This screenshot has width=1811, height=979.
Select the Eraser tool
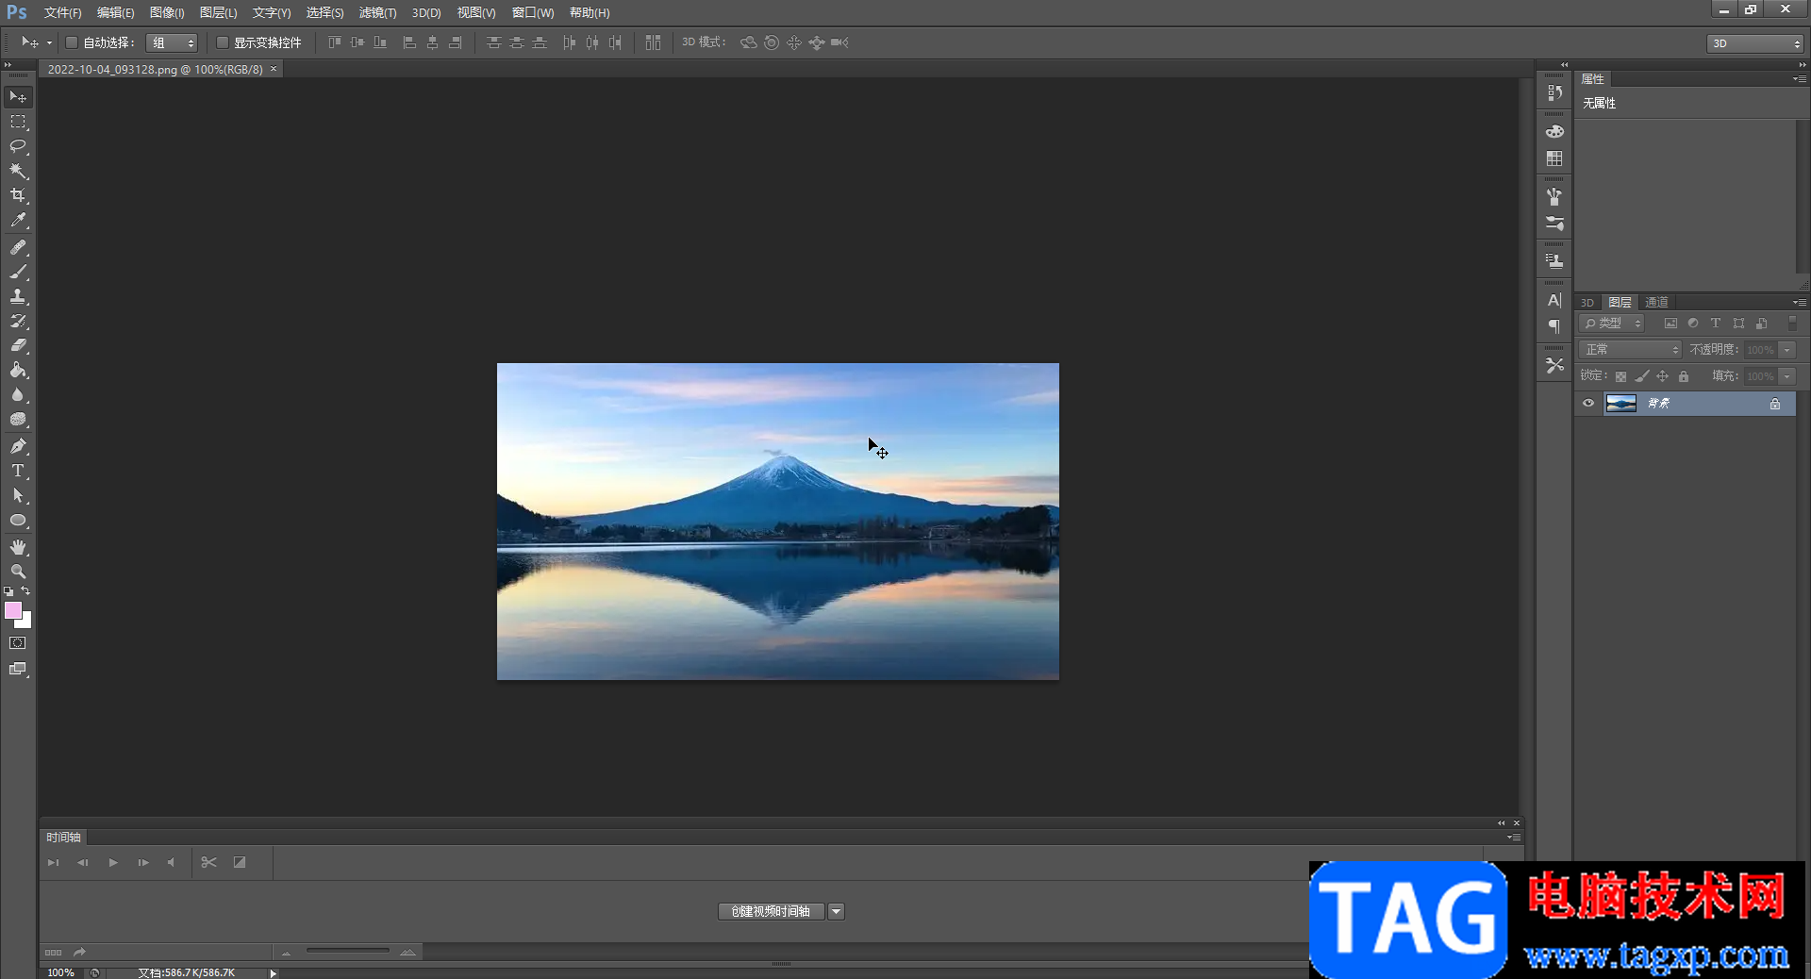click(18, 345)
